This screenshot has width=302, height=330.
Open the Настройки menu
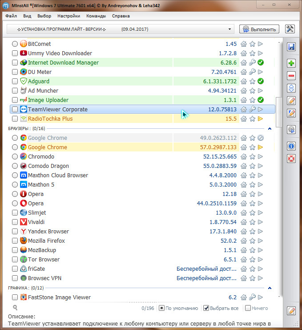point(68,16)
